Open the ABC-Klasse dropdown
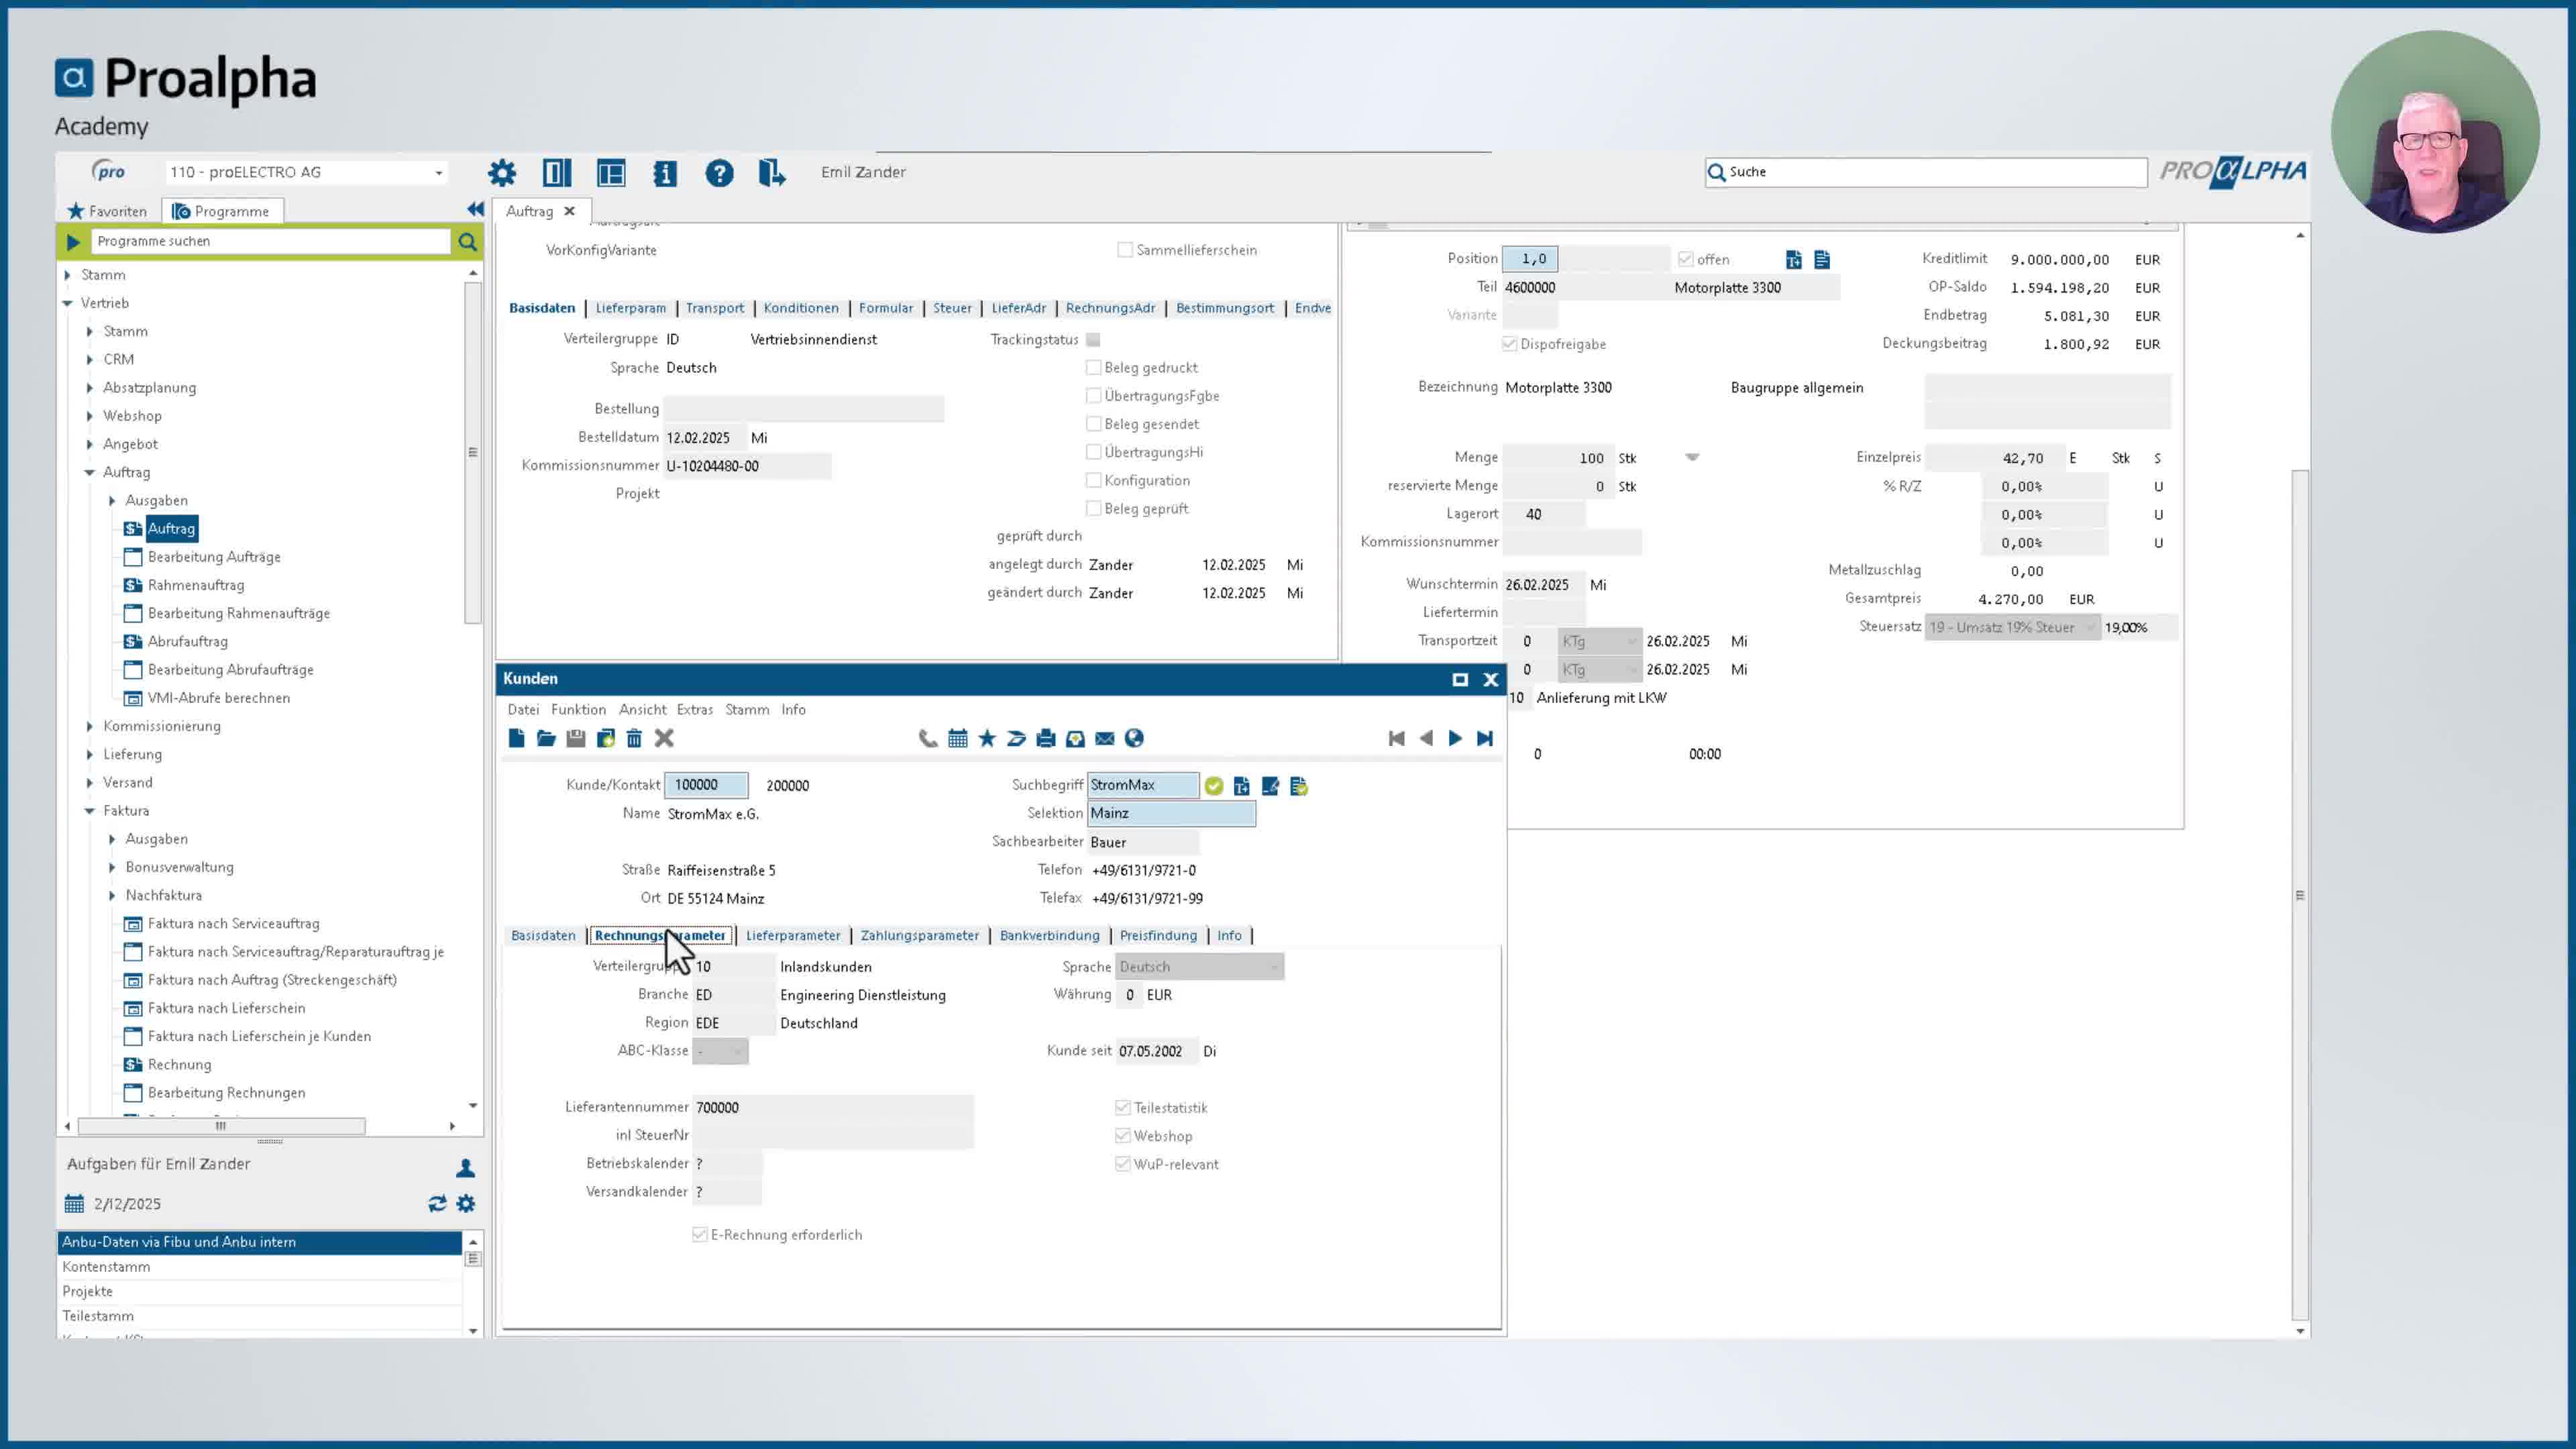Viewport: 2576px width, 1449px height. [x=720, y=1051]
